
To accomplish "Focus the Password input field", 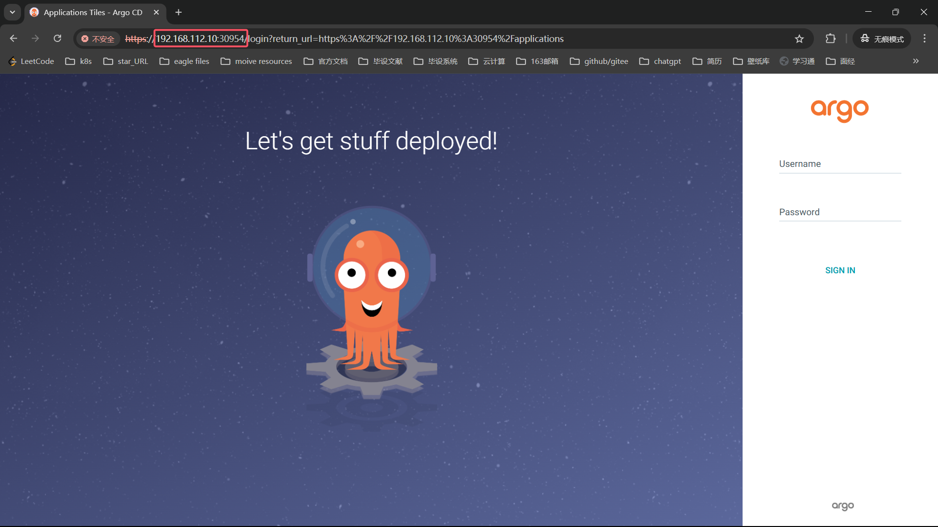I will click(840, 213).
